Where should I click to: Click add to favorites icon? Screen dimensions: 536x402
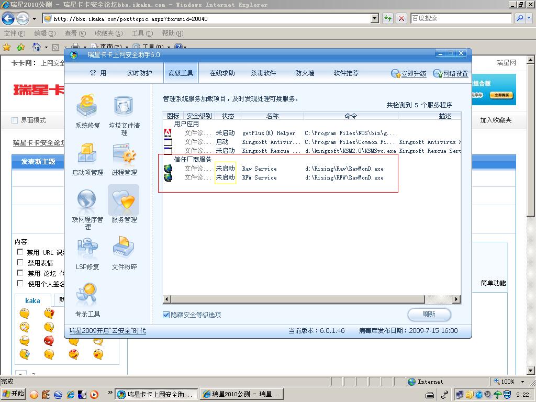click(20, 47)
